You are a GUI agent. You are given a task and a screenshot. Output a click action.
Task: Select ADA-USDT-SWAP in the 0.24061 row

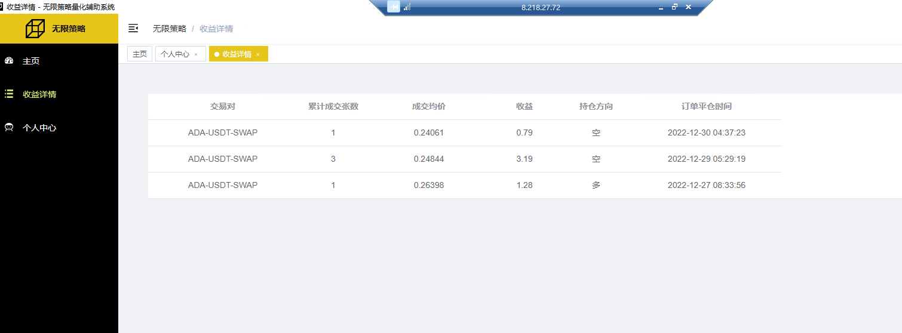click(x=223, y=132)
